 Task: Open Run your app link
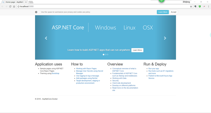tap(153, 69)
